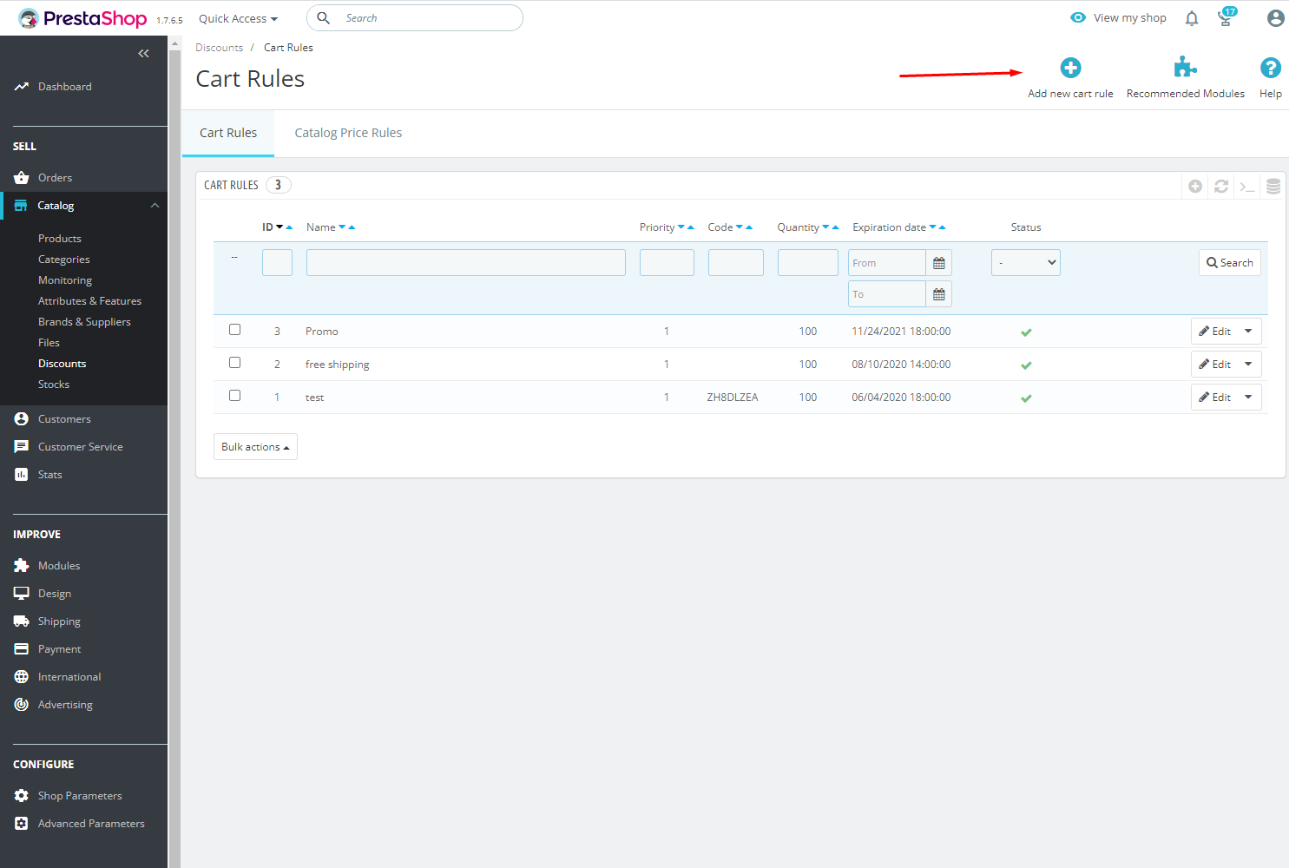Sort Code column ascending arrow
The image size is (1289, 868).
[x=749, y=227]
